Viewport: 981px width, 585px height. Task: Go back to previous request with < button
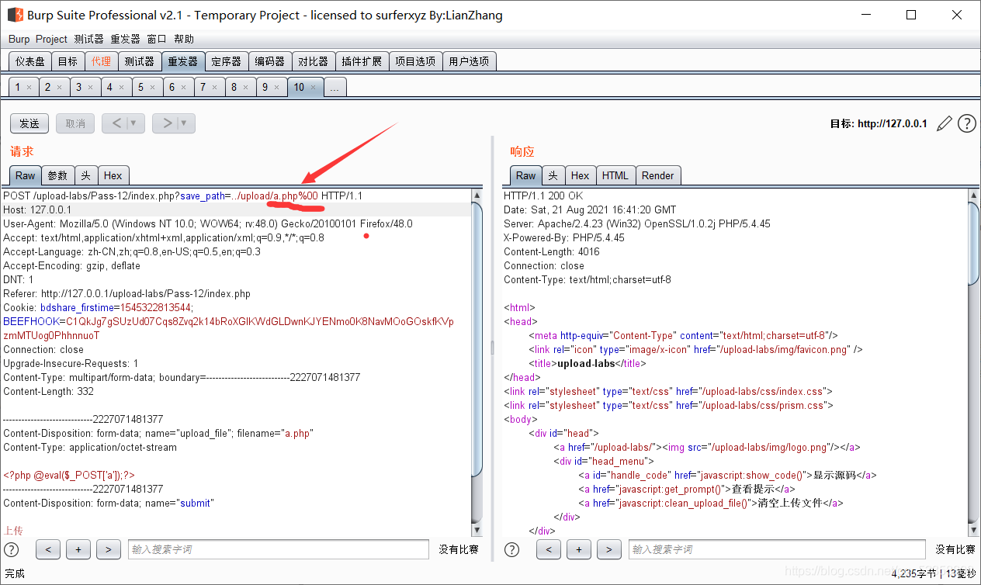(x=116, y=123)
